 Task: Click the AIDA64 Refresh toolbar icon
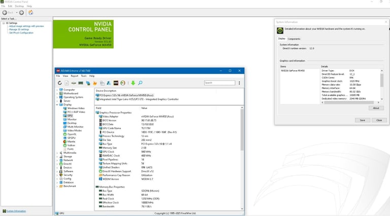click(60, 83)
